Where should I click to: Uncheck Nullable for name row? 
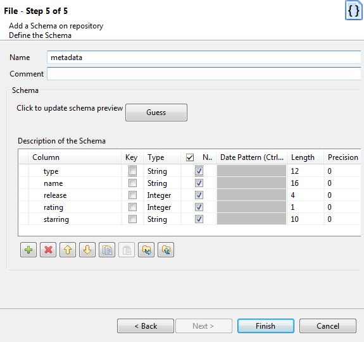[x=199, y=183]
